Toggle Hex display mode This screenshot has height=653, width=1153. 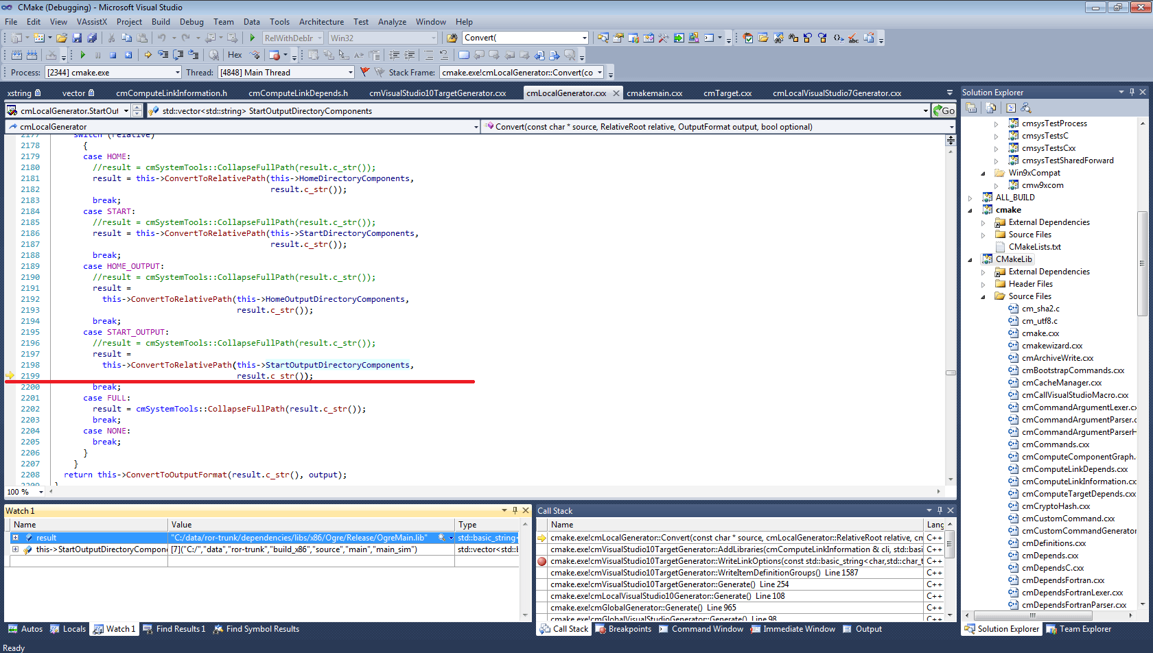(x=235, y=55)
